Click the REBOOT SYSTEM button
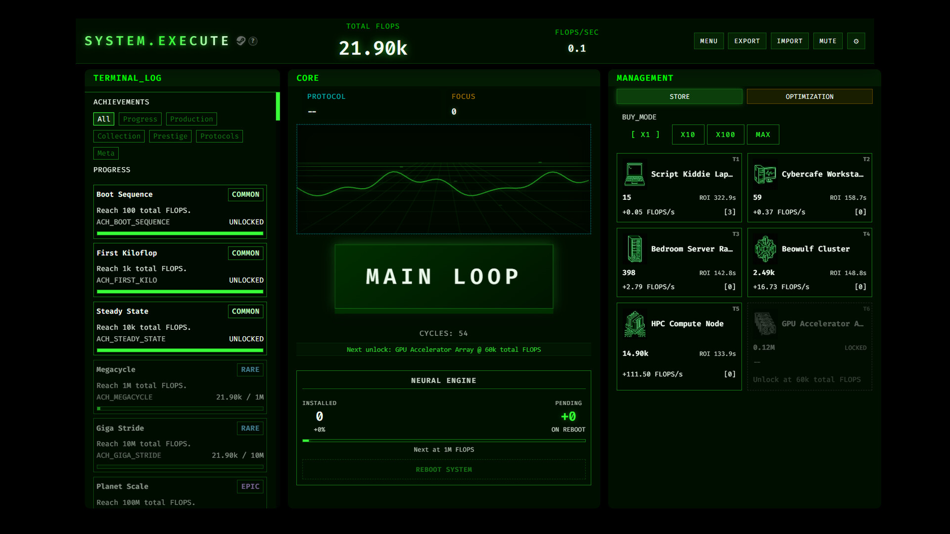The image size is (950, 534). pos(443,469)
